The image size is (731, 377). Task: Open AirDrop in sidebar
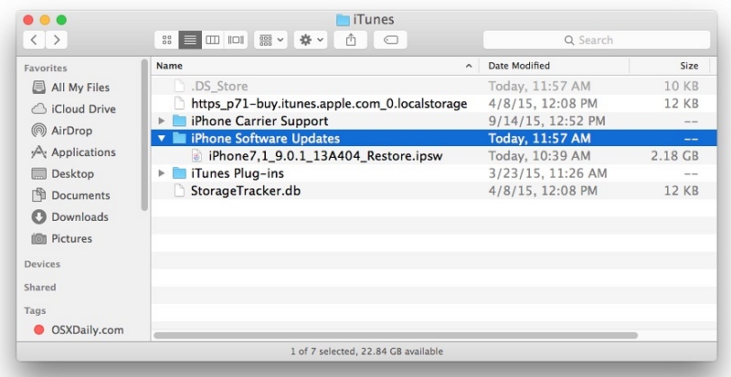click(62, 131)
